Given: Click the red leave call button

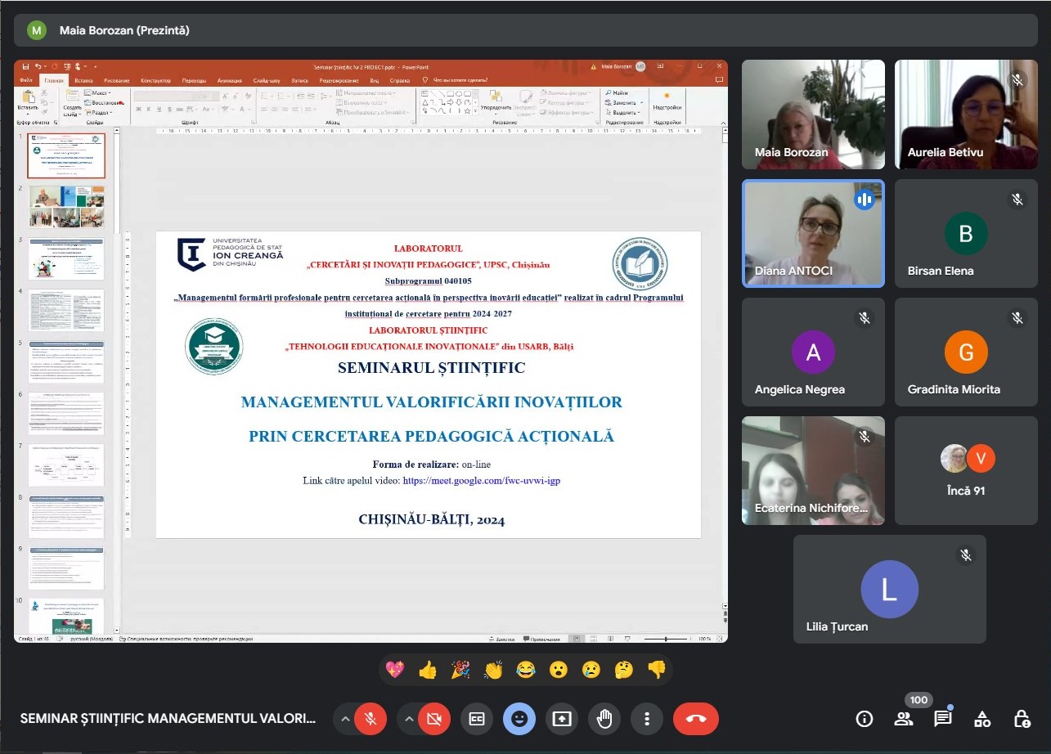Looking at the screenshot, I should [x=695, y=719].
